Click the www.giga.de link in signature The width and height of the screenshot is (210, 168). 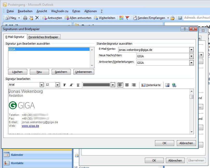30,126
